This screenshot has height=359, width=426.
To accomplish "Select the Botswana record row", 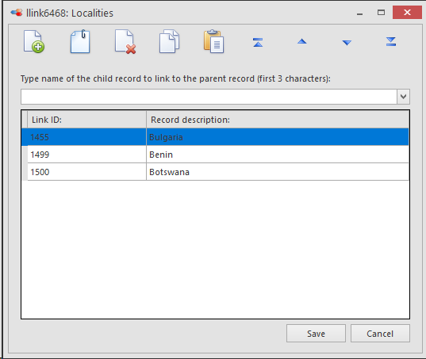I will (215, 172).
